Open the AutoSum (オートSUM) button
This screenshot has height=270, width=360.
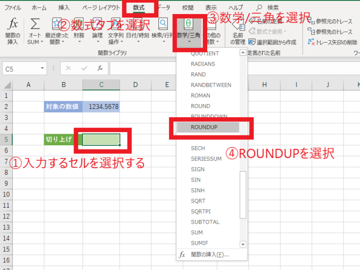(x=35, y=31)
